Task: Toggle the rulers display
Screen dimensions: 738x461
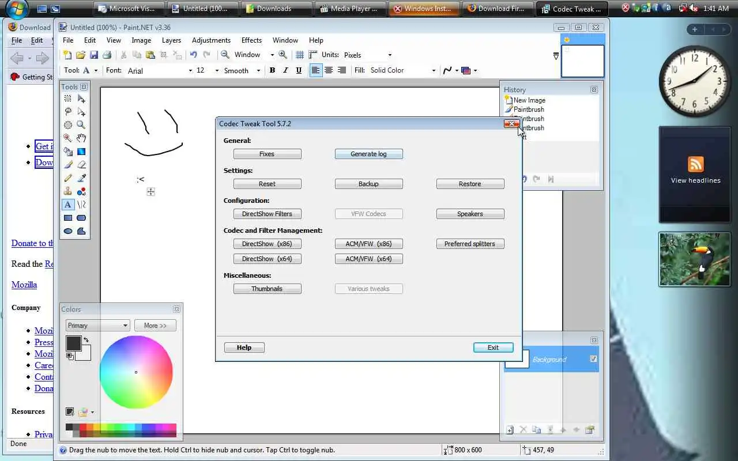Action: click(313, 55)
